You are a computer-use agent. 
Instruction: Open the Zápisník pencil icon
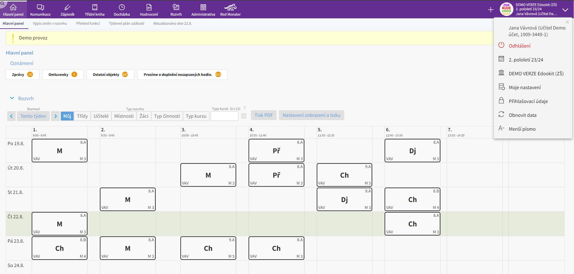coord(68,7)
